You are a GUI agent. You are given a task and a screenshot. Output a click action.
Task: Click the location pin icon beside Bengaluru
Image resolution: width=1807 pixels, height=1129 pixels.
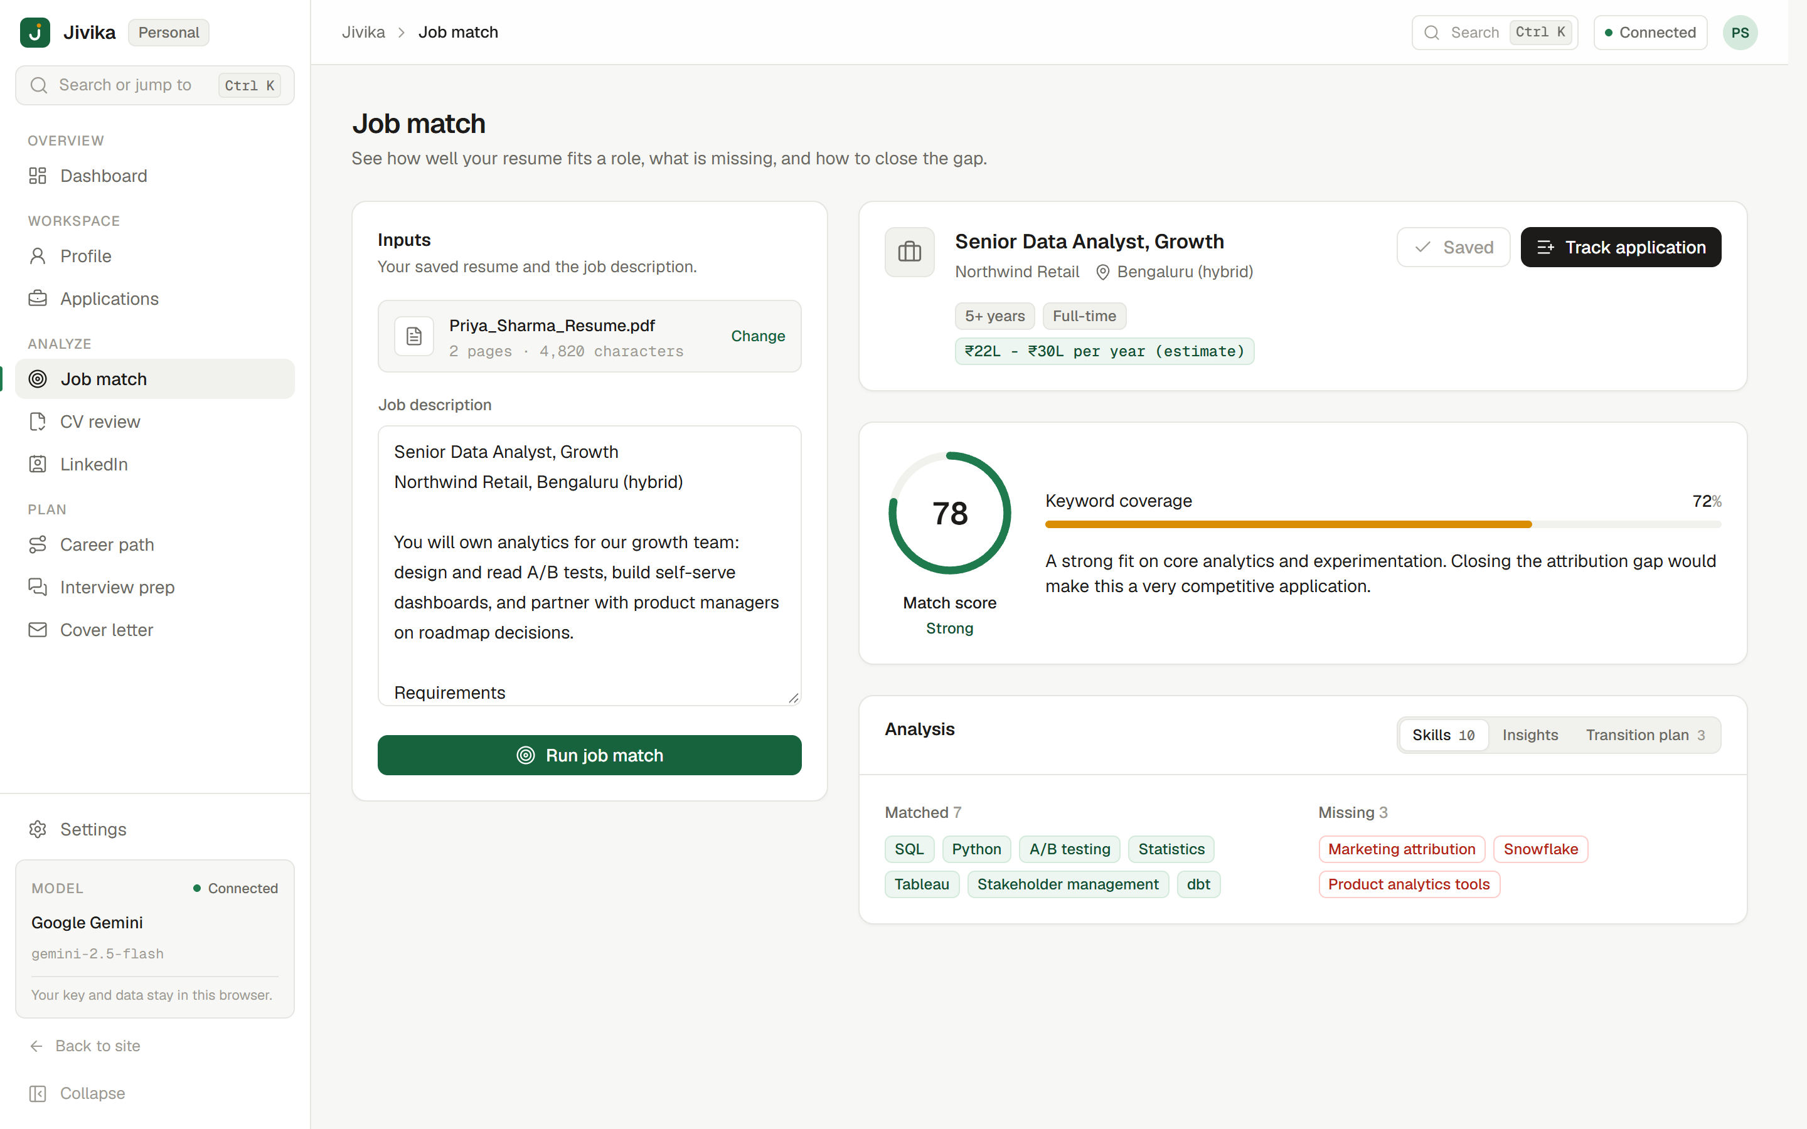point(1102,273)
